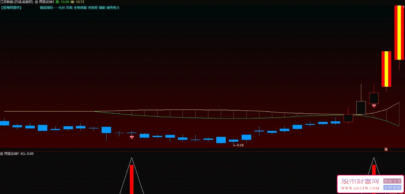This screenshot has height=194, width=405.
Task: Click the left red signal bar in the 两级反转F sub-chart
Action: coord(132,179)
